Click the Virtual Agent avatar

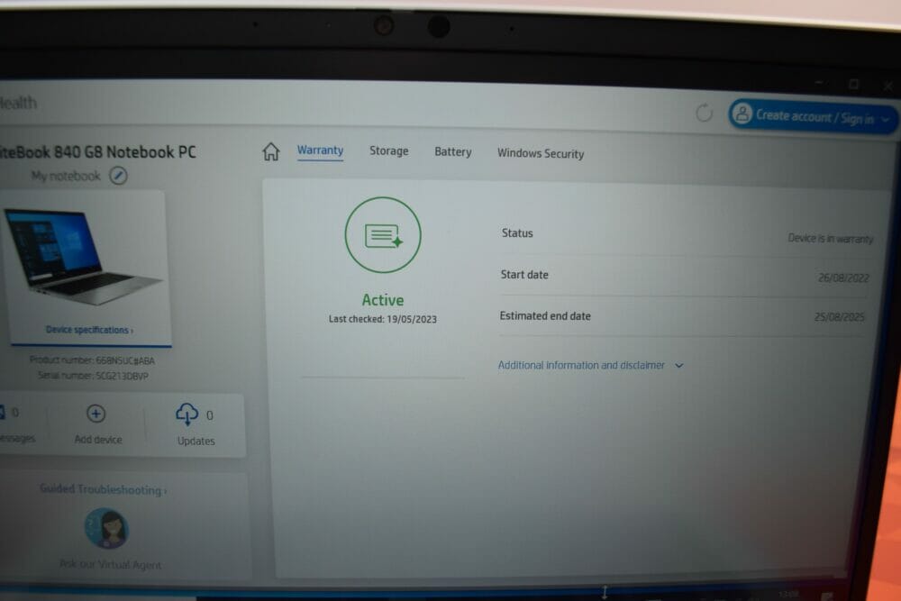click(x=107, y=528)
